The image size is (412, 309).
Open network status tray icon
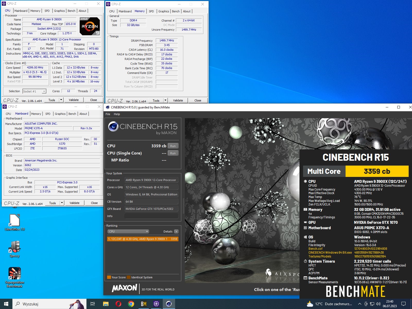pos(372,304)
